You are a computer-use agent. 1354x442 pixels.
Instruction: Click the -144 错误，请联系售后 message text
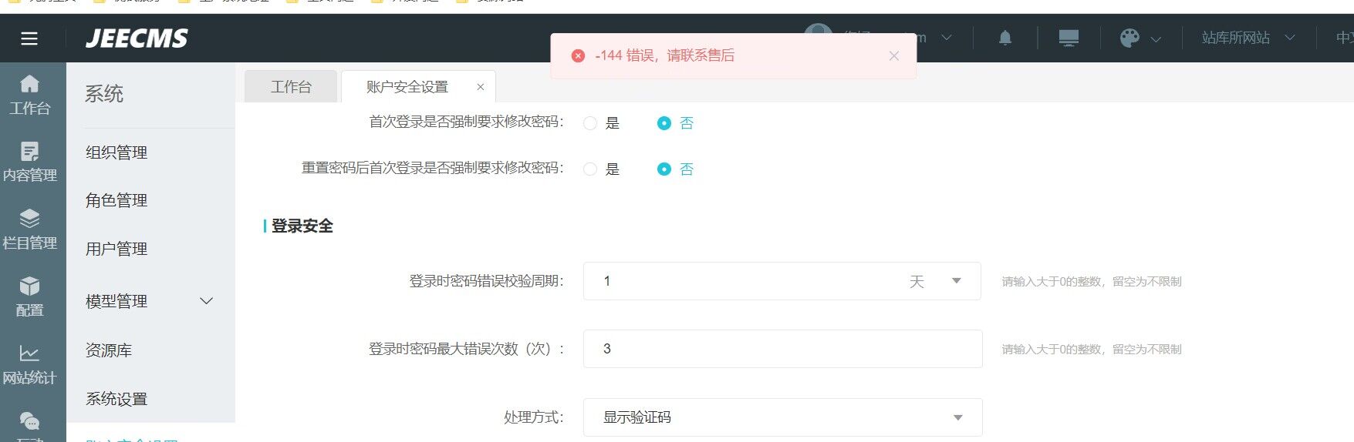coord(664,55)
